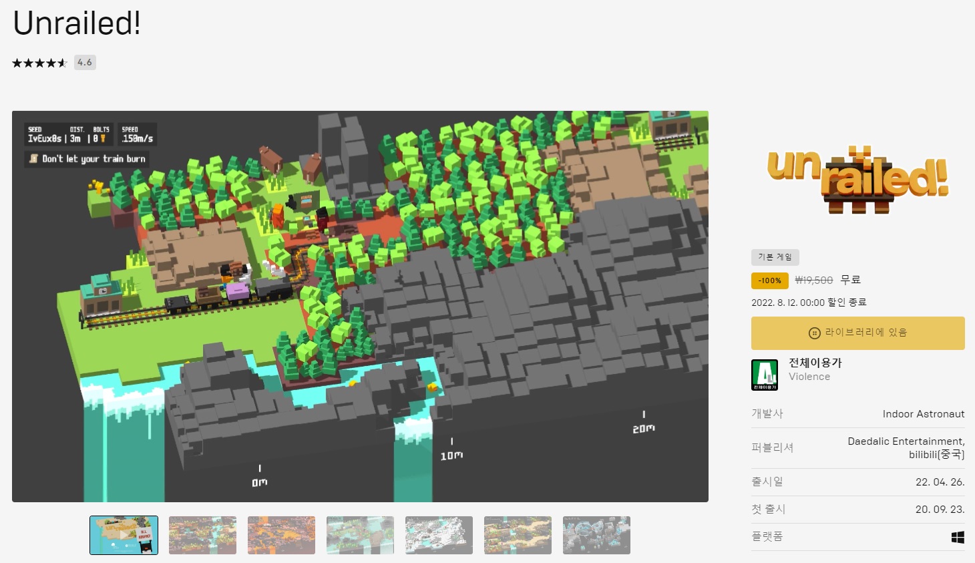This screenshot has width=975, height=563.
Task: Click the 20. 09. 23. first release date
Action: tap(940, 510)
